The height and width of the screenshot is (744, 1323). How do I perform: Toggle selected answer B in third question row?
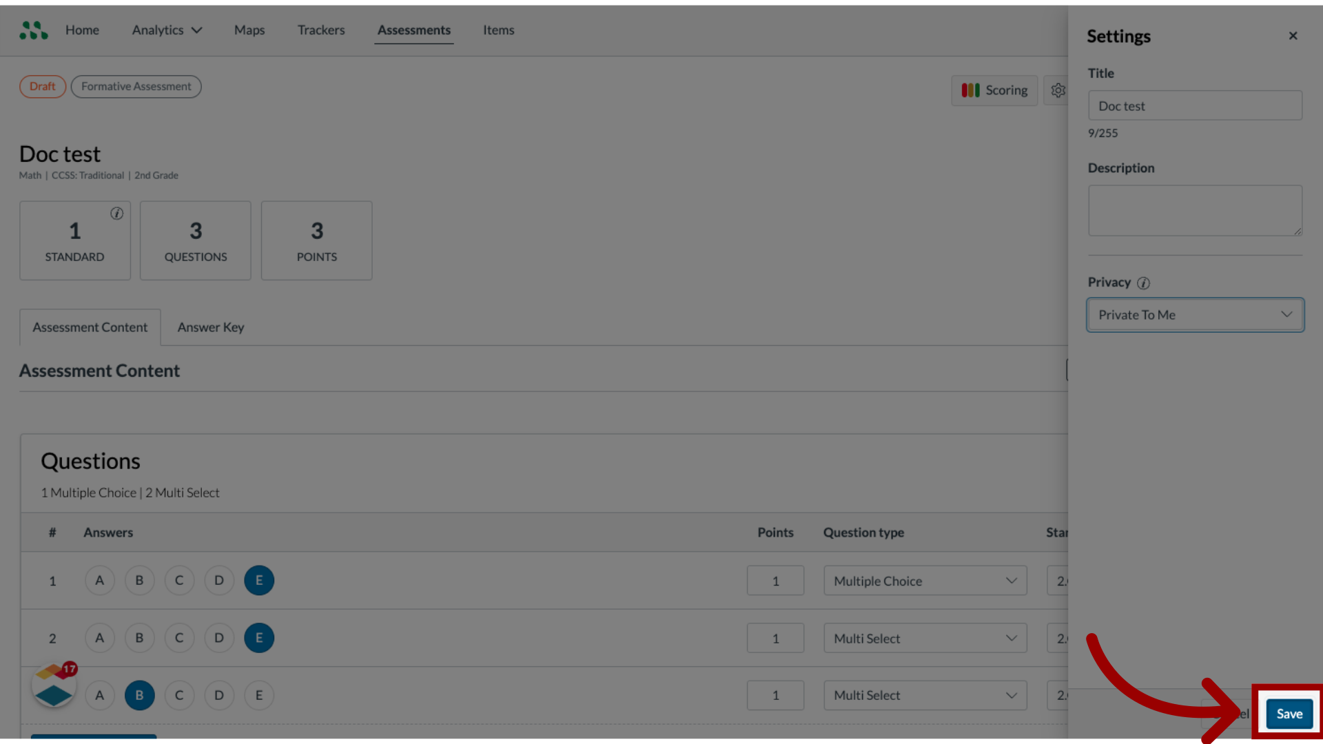(x=139, y=695)
